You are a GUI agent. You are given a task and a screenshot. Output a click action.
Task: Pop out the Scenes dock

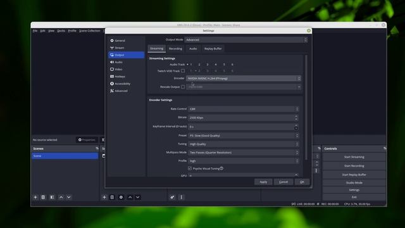(x=97, y=148)
